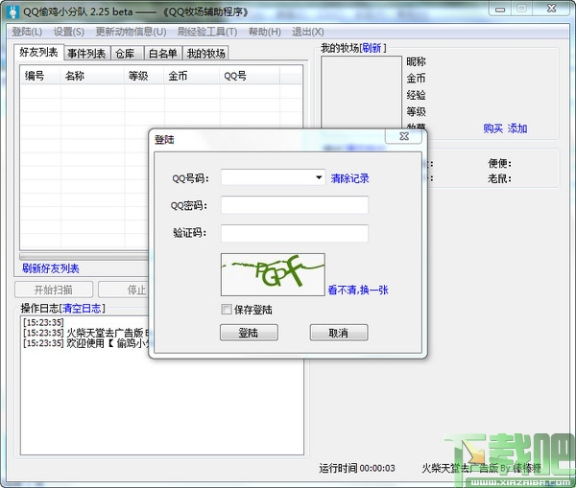Image resolution: width=576 pixels, height=488 pixels.
Task: Click the 欢迎使用 log entry
Action: click(87, 343)
